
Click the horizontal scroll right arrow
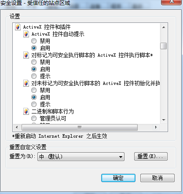[156, 127]
